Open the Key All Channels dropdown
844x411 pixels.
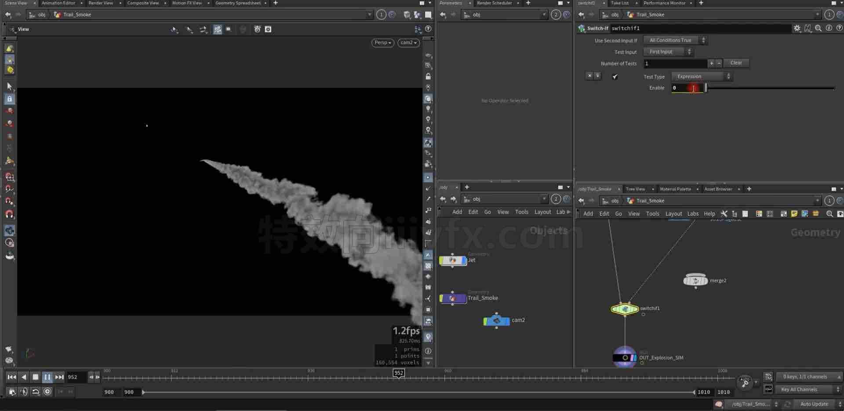809,389
